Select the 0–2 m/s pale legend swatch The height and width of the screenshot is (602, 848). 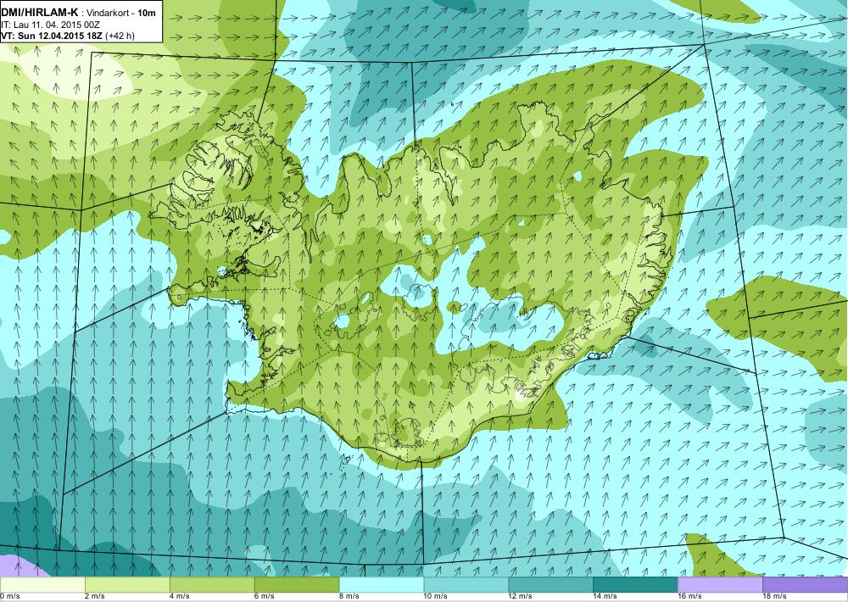point(42,585)
